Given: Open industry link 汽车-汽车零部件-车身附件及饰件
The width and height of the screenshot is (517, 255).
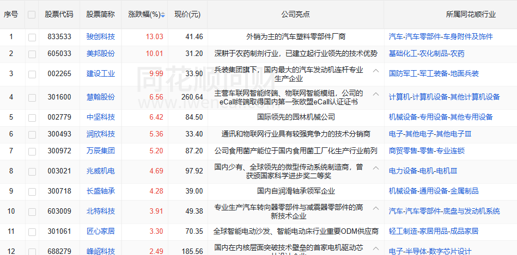Looking at the screenshot, I should point(441,36).
